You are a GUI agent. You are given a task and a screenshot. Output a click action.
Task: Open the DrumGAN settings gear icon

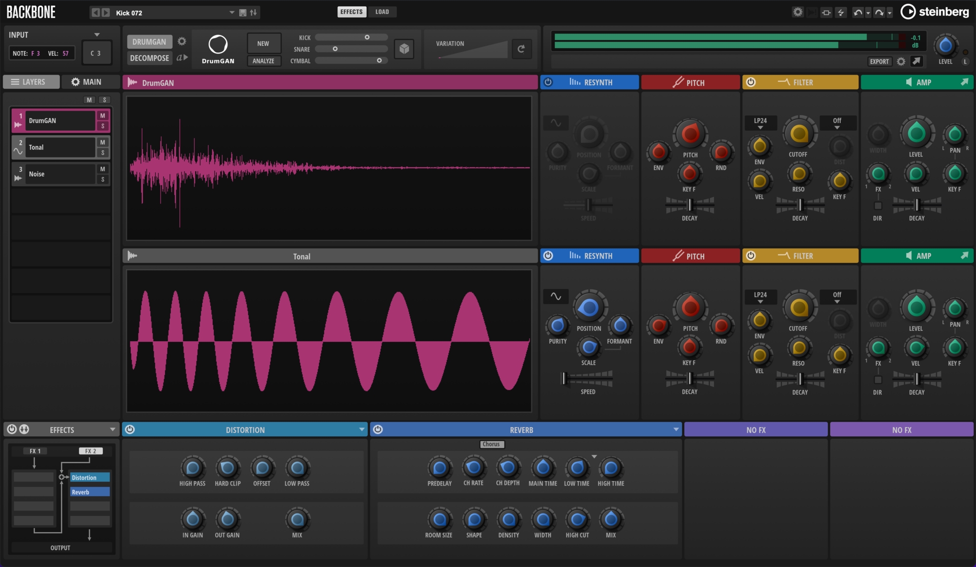pos(182,41)
